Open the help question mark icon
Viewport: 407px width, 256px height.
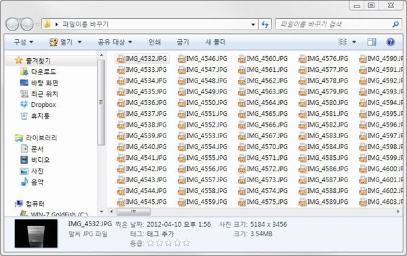[x=391, y=42]
